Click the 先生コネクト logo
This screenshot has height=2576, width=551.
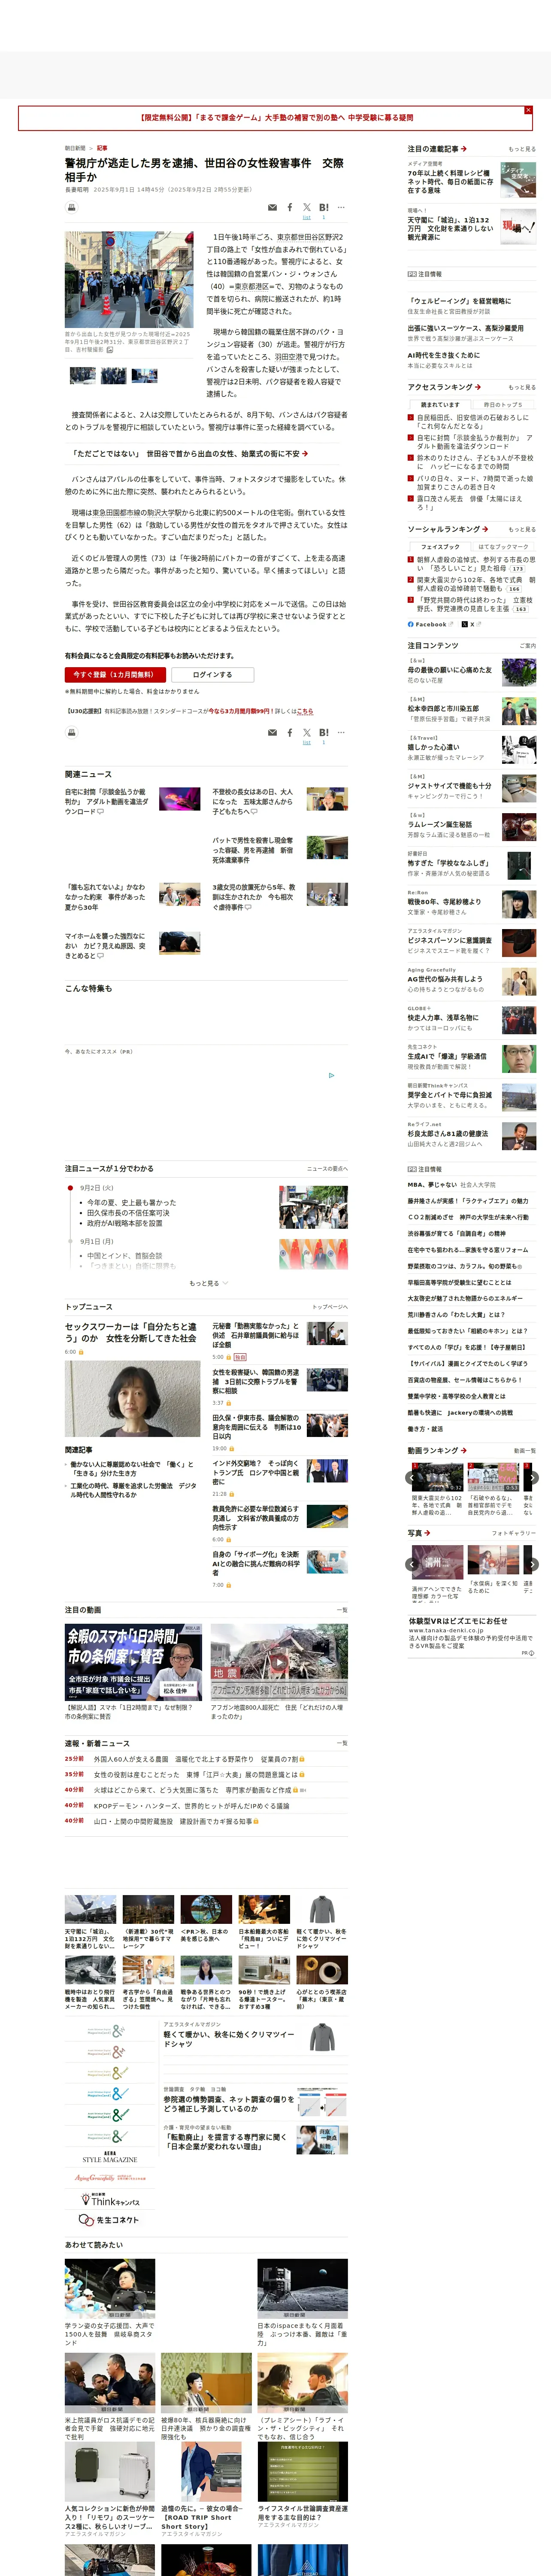[x=110, y=2221]
